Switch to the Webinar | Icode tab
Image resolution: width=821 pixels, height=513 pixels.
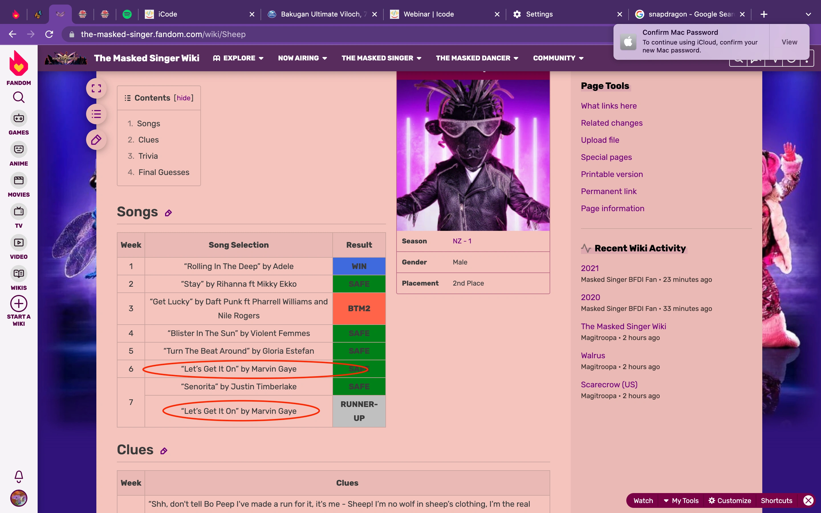click(428, 14)
